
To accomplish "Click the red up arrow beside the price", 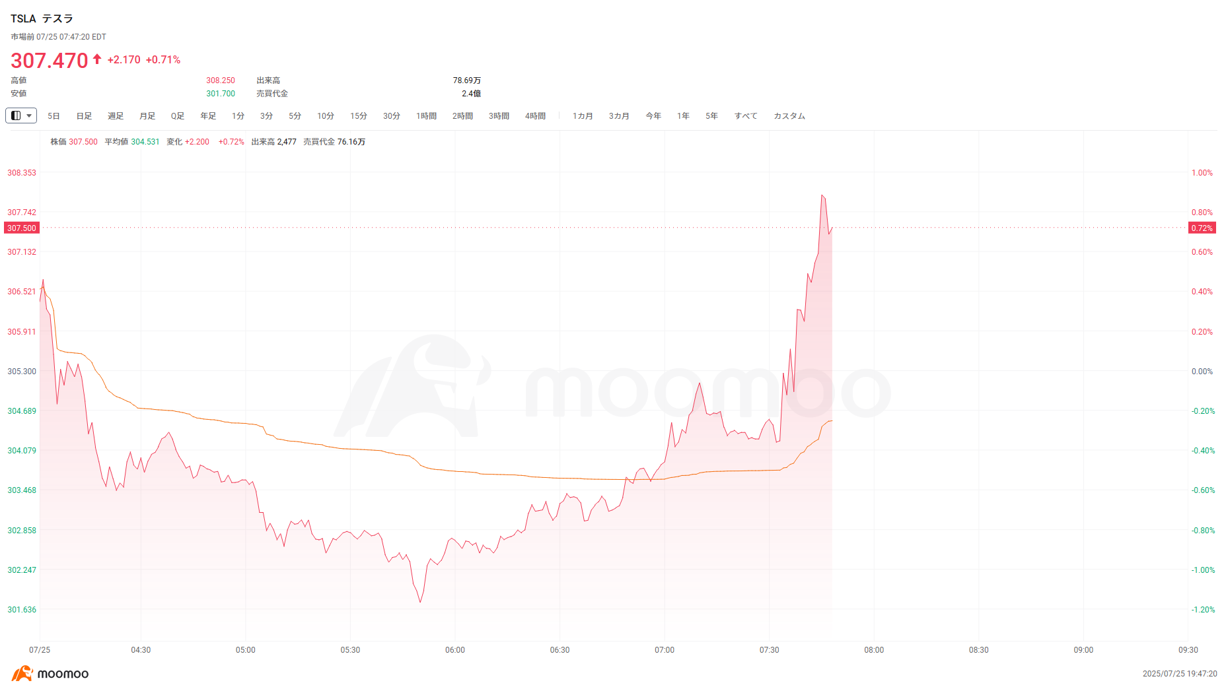I will coord(97,59).
